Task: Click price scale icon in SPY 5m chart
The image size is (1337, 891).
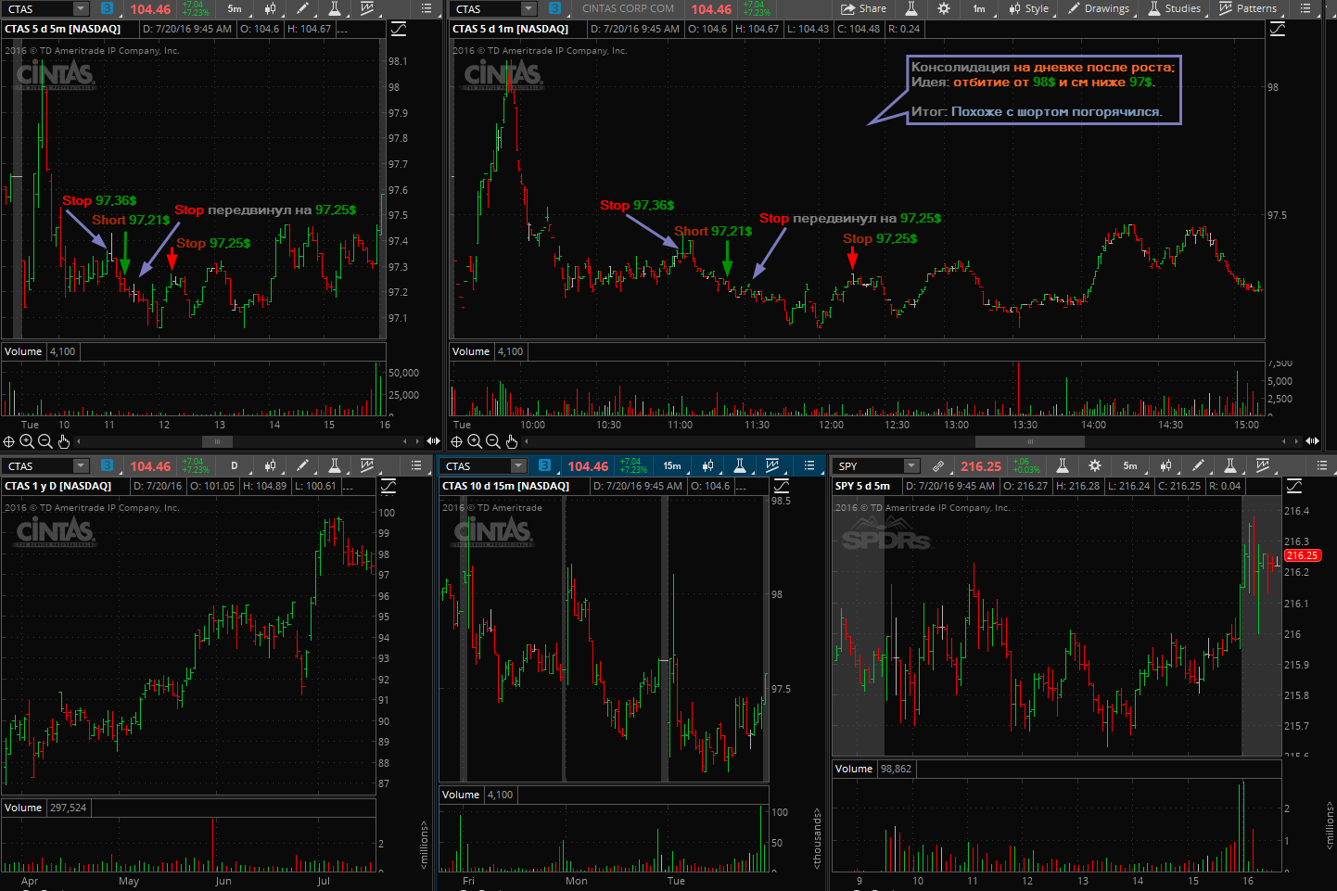Action: pyautogui.click(x=1294, y=486)
